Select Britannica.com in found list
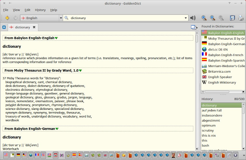 [223, 71]
